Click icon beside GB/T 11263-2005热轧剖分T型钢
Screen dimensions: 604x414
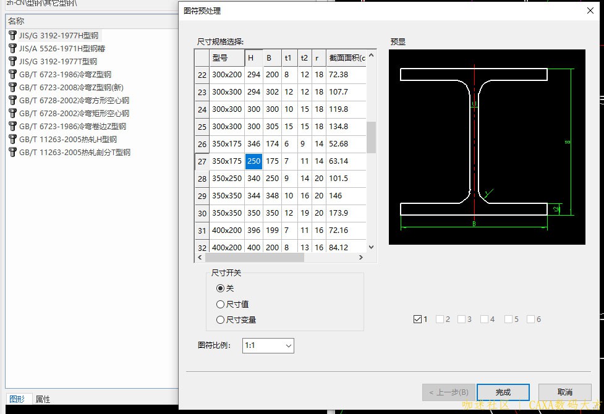click(x=12, y=152)
